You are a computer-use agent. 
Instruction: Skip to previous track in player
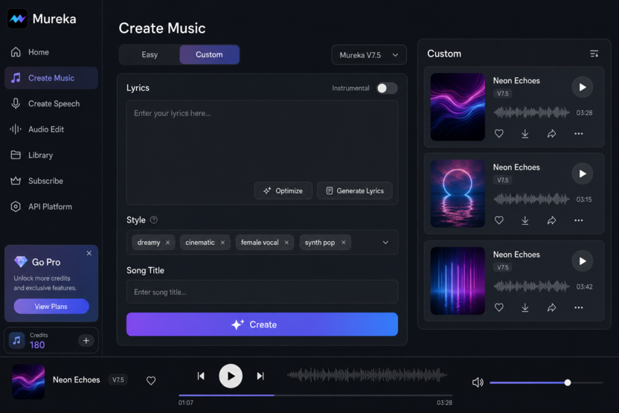click(201, 376)
